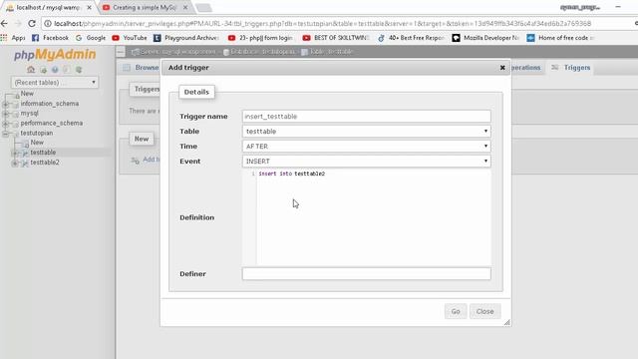Screen dimensions: 638x359
Task: Switch to the Operations tab
Action: click(x=525, y=68)
